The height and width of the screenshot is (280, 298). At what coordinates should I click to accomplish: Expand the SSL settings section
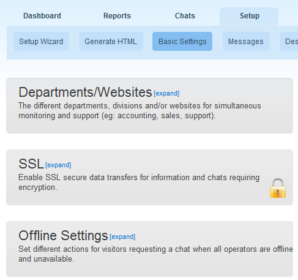tap(58, 165)
